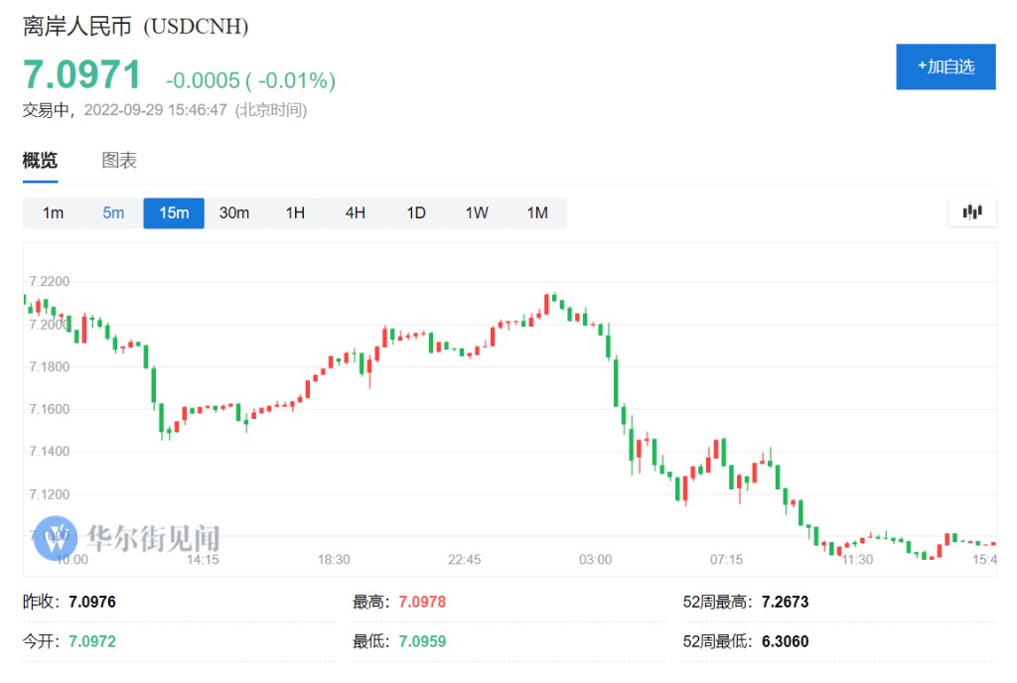Viewport: 1017px width, 683px height.
Task: Show the 1D daily chart
Action: pos(416,213)
